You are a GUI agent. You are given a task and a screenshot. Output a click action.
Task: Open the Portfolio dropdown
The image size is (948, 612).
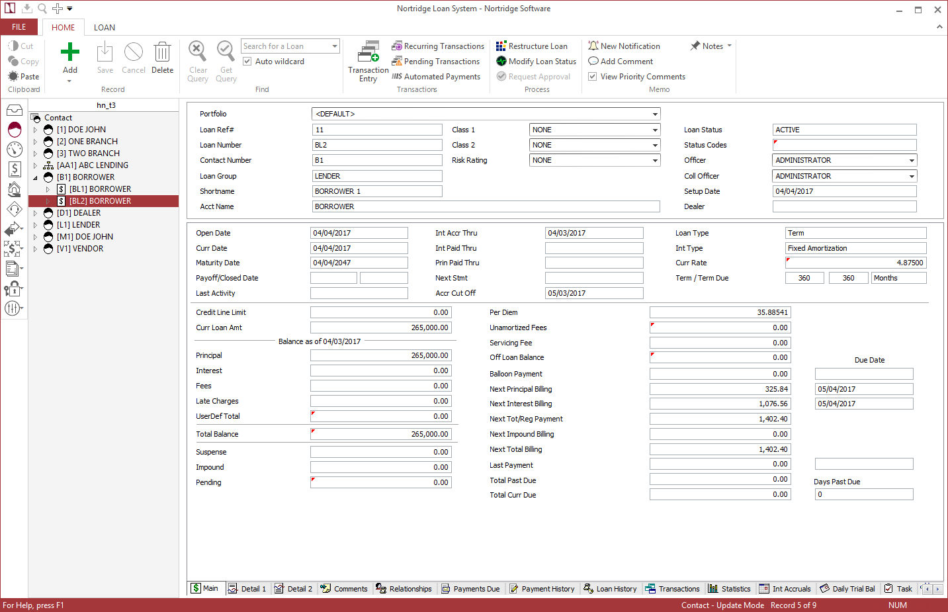(655, 114)
